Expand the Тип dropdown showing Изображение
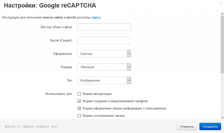 click(104, 80)
